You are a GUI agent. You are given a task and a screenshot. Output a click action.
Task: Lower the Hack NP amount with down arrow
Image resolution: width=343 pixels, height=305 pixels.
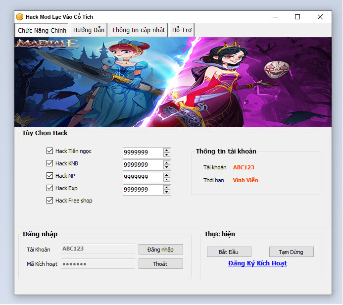[x=167, y=179]
